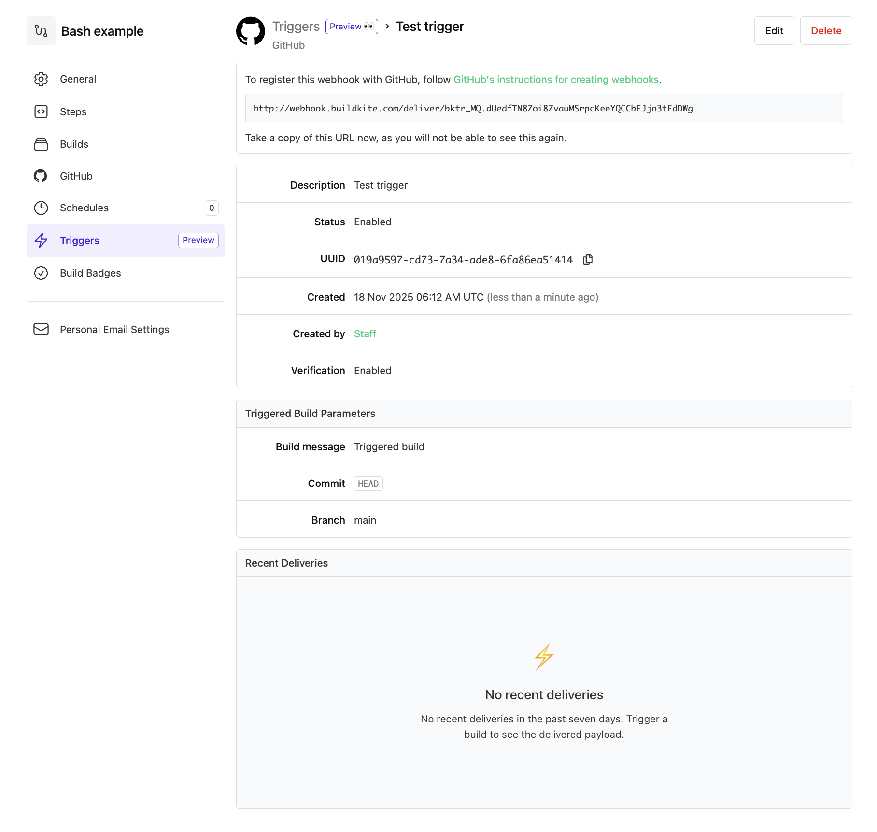Click the GitHub octocat sidebar icon

click(x=41, y=176)
